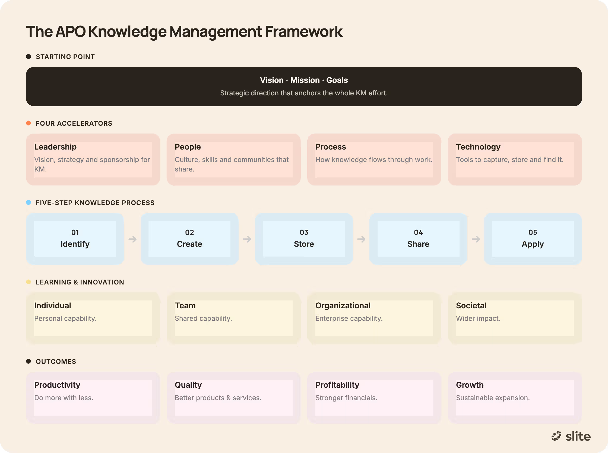Click the arrow between Create and Store
608x453 pixels.
pos(247,239)
